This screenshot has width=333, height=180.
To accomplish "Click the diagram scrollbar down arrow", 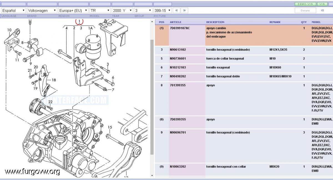I will [152, 175].
